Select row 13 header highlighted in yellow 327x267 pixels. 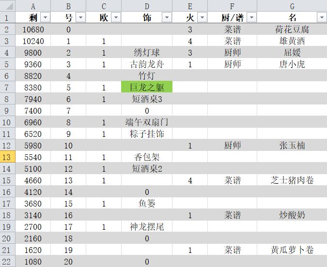pos(7,157)
